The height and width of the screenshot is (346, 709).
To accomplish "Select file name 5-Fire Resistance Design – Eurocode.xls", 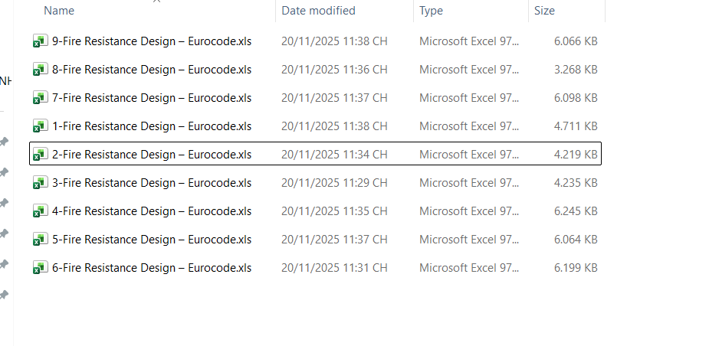I will pyautogui.click(x=152, y=240).
